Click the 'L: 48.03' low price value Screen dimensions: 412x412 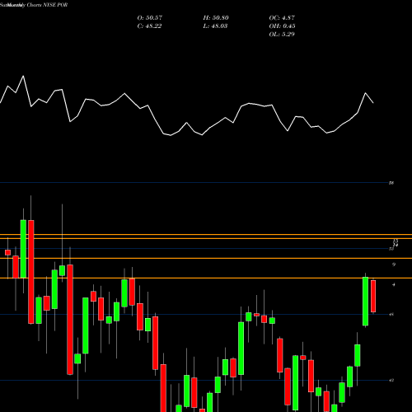point(215,26)
